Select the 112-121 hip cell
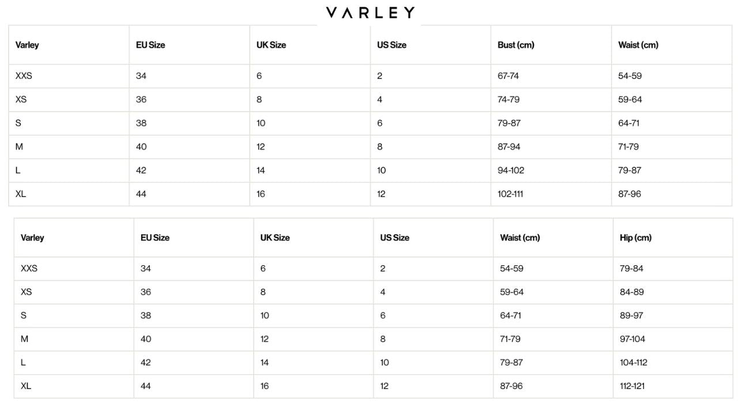Viewport: 738px width, 415px height. (633, 386)
